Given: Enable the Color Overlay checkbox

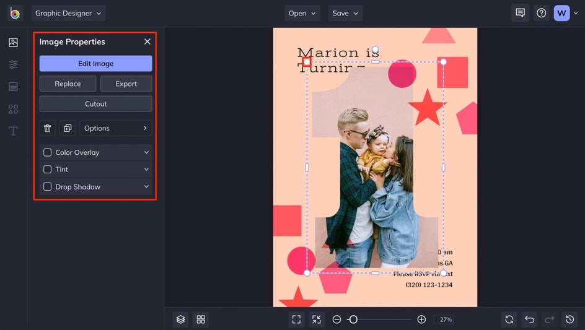Looking at the screenshot, I should pyautogui.click(x=48, y=152).
